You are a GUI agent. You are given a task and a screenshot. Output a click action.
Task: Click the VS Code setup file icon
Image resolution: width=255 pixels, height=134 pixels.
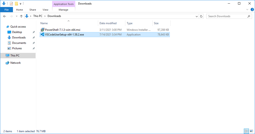[42, 34]
